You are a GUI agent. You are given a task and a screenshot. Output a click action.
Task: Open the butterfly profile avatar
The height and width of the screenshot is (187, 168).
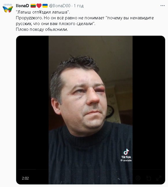(x=8, y=9)
